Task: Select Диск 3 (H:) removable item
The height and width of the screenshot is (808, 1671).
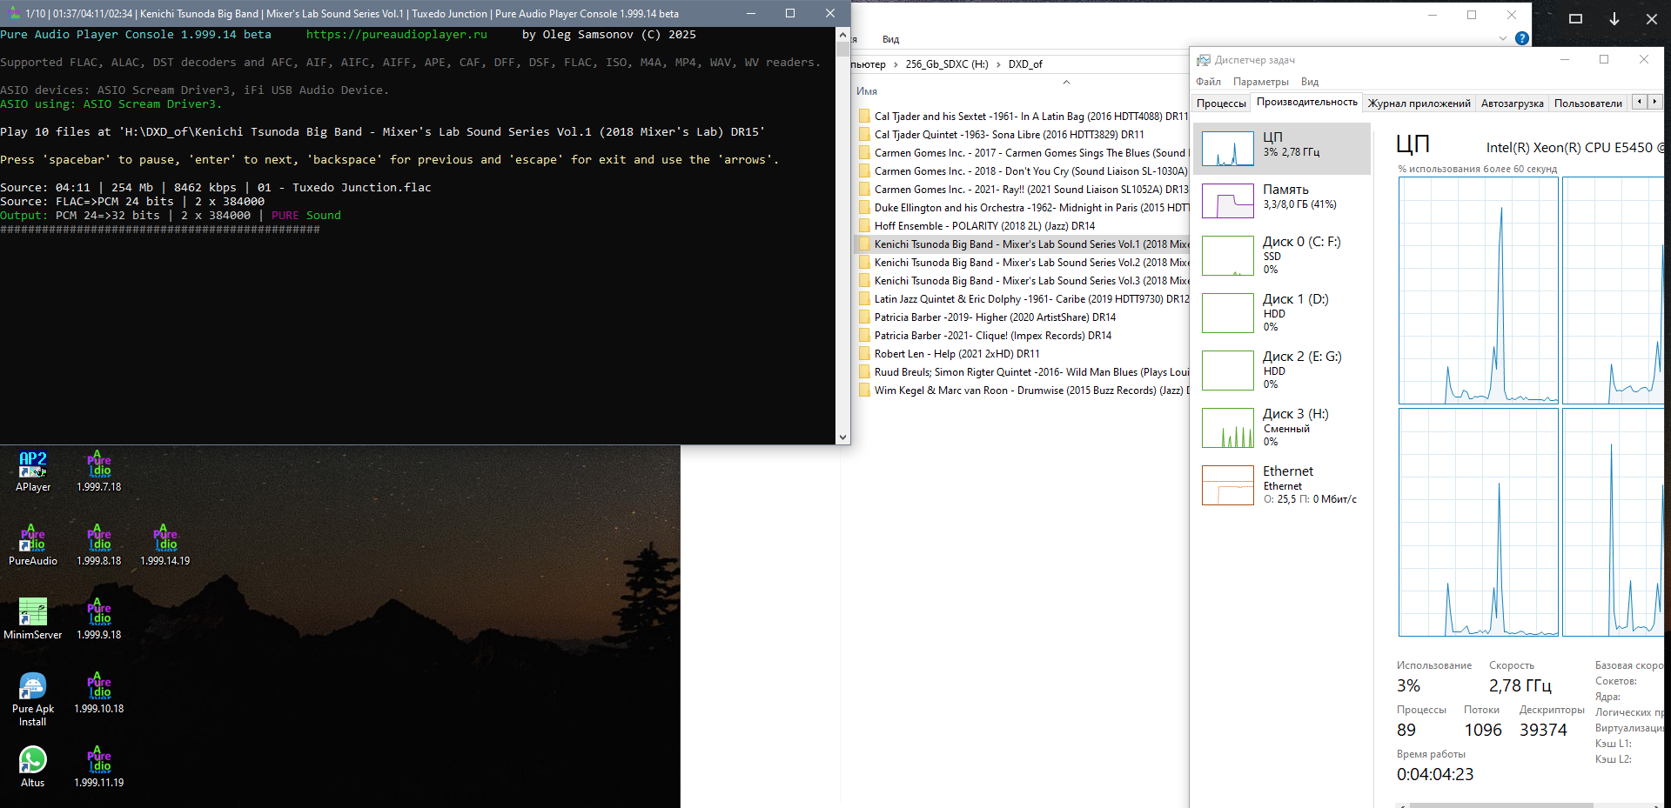Action: (1281, 428)
